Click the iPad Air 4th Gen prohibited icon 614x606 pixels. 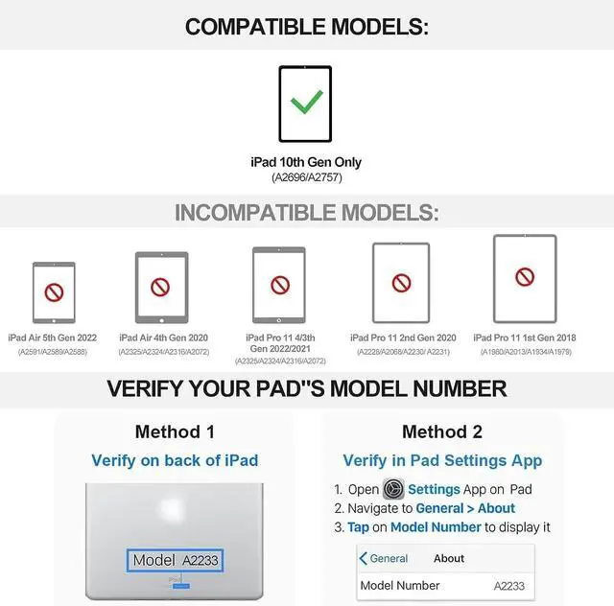161,286
